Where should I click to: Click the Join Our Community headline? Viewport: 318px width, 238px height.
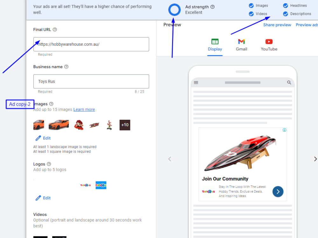pyautogui.click(x=225, y=179)
